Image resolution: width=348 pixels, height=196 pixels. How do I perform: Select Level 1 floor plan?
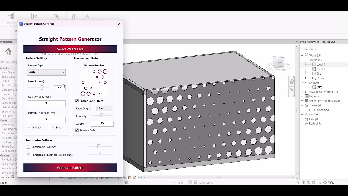click(x=321, y=69)
